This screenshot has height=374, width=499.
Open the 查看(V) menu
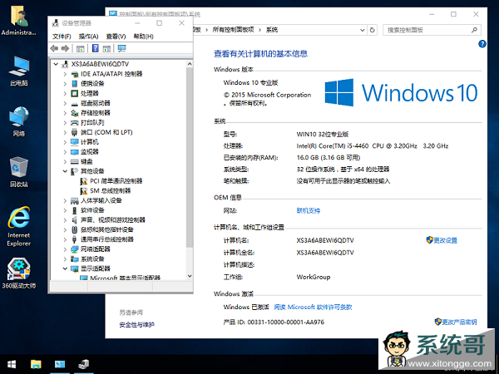click(x=116, y=37)
